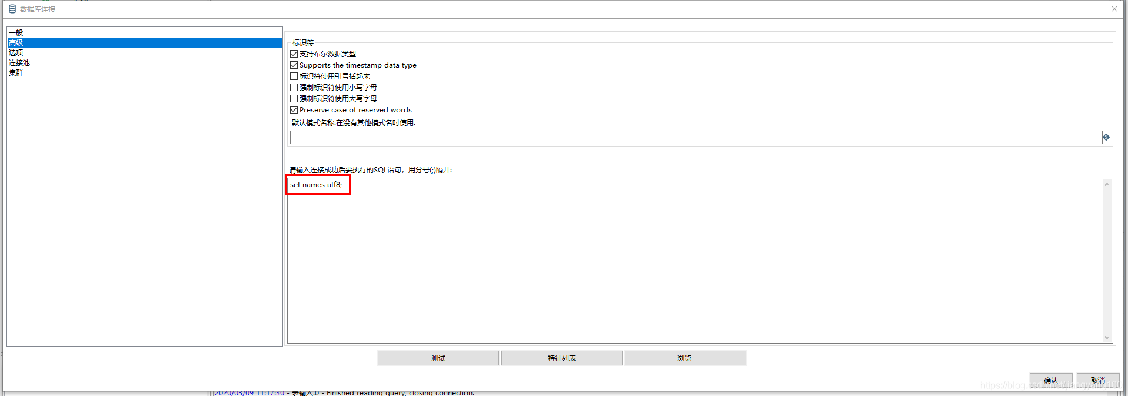Screen dimensions: 1128x396
Task: Select the 一般 category in left list
Action: coord(144,33)
